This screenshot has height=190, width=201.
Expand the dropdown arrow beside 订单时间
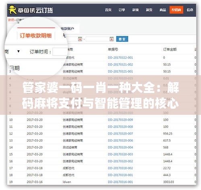[19, 51]
